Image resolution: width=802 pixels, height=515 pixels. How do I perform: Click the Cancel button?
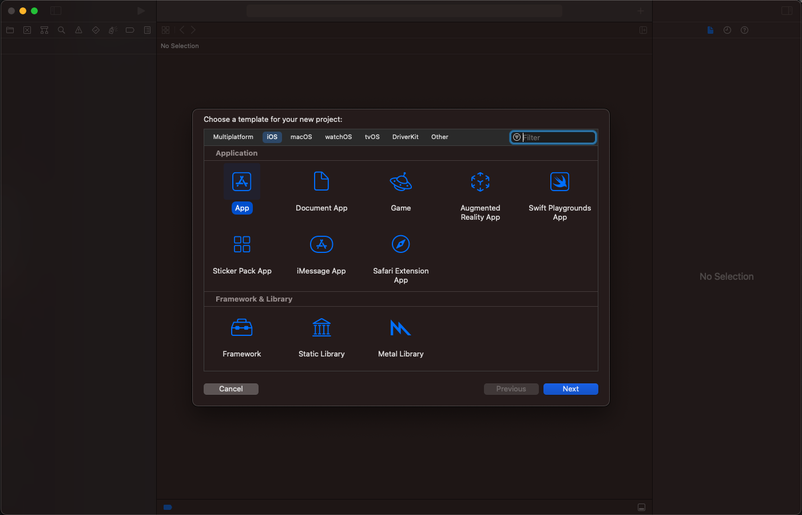click(231, 389)
